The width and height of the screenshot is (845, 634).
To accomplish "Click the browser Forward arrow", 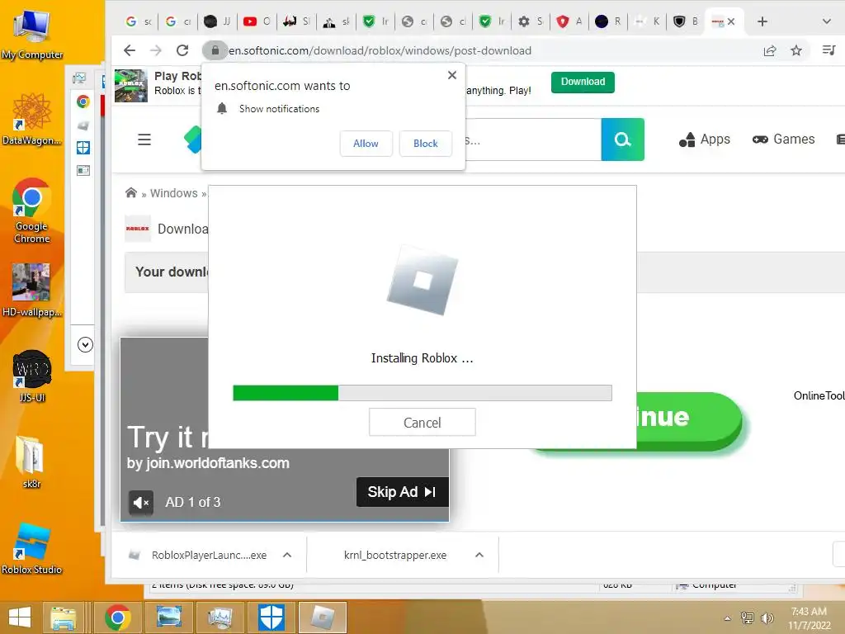I will [x=156, y=50].
